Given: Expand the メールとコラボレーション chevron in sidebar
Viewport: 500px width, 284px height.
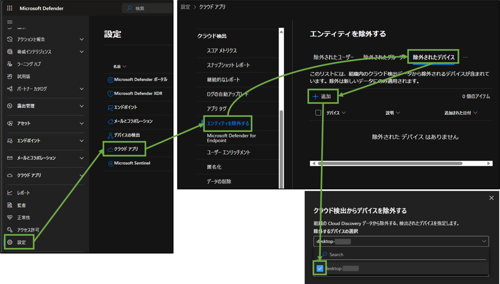Looking at the screenshot, I should point(82,158).
